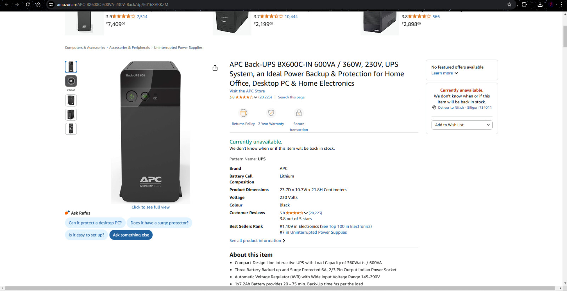Open the Returns Policy icon

click(x=243, y=113)
